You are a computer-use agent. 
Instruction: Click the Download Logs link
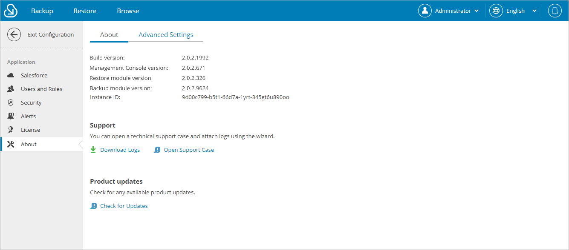coord(120,150)
